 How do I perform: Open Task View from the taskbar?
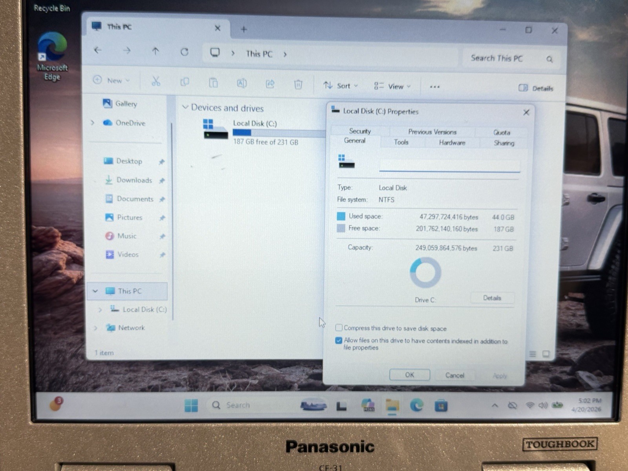(341, 406)
